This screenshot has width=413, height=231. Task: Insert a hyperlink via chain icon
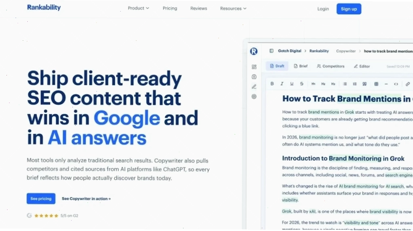pyautogui.click(x=408, y=84)
